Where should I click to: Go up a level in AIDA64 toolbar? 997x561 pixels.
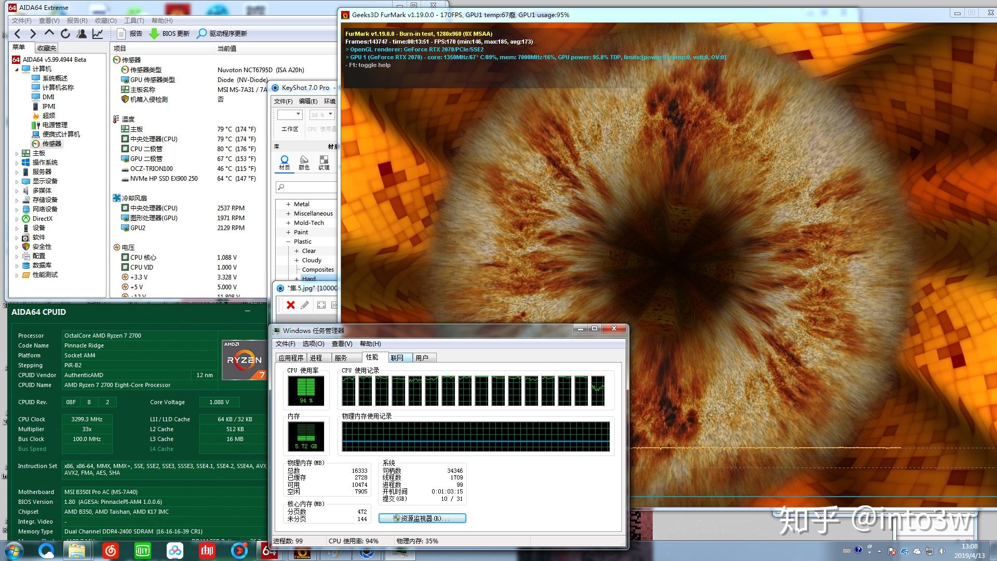point(49,34)
